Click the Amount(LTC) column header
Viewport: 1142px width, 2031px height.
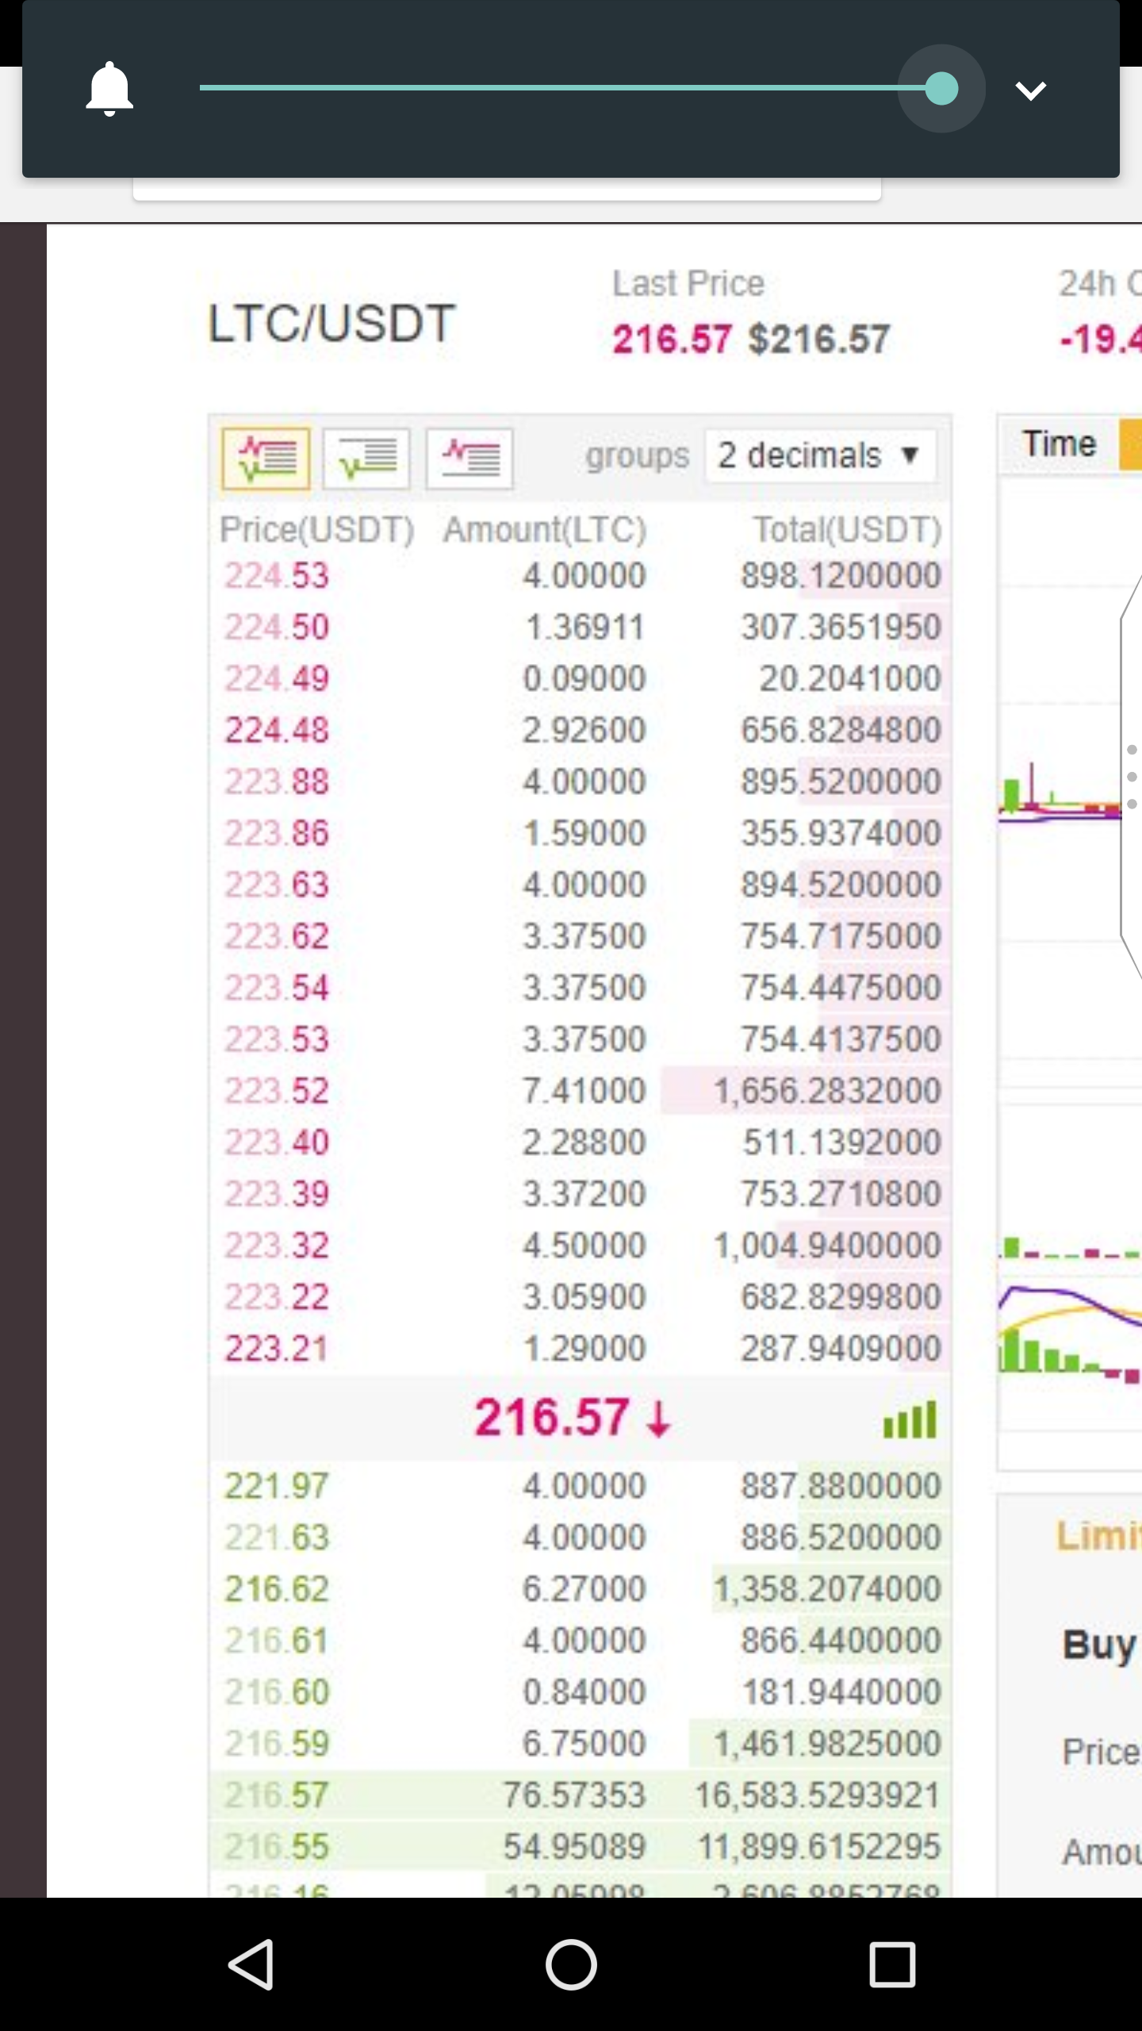pyautogui.click(x=545, y=530)
